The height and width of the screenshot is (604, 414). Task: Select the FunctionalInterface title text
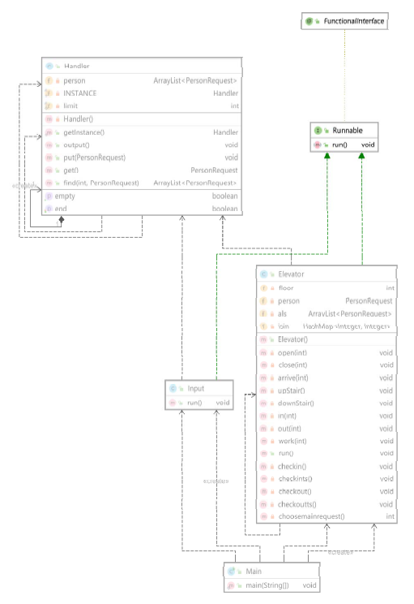coord(354,21)
